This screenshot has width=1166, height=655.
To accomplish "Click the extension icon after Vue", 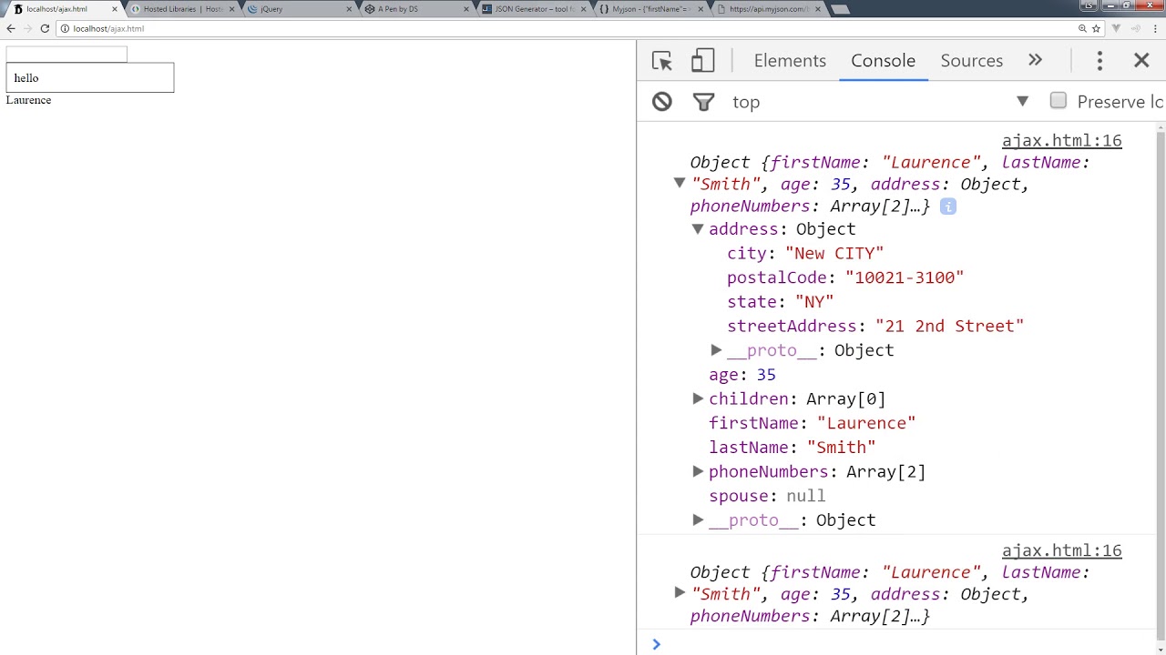I will (1135, 28).
